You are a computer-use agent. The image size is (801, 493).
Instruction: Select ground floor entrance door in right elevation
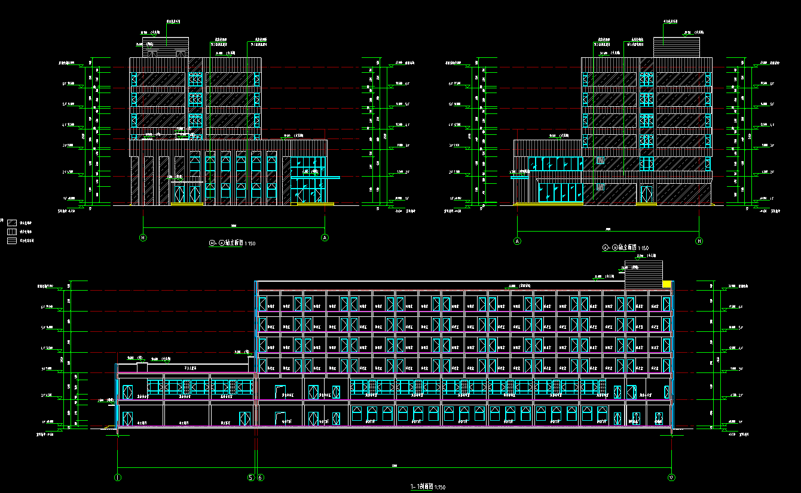click(x=646, y=194)
